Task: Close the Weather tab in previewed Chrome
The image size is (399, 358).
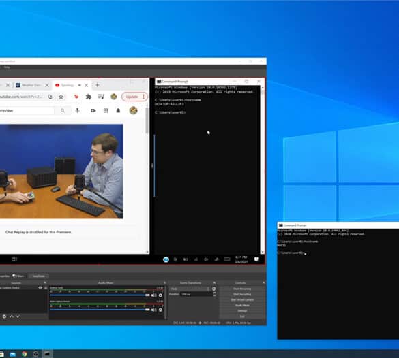Action: tap(47, 85)
